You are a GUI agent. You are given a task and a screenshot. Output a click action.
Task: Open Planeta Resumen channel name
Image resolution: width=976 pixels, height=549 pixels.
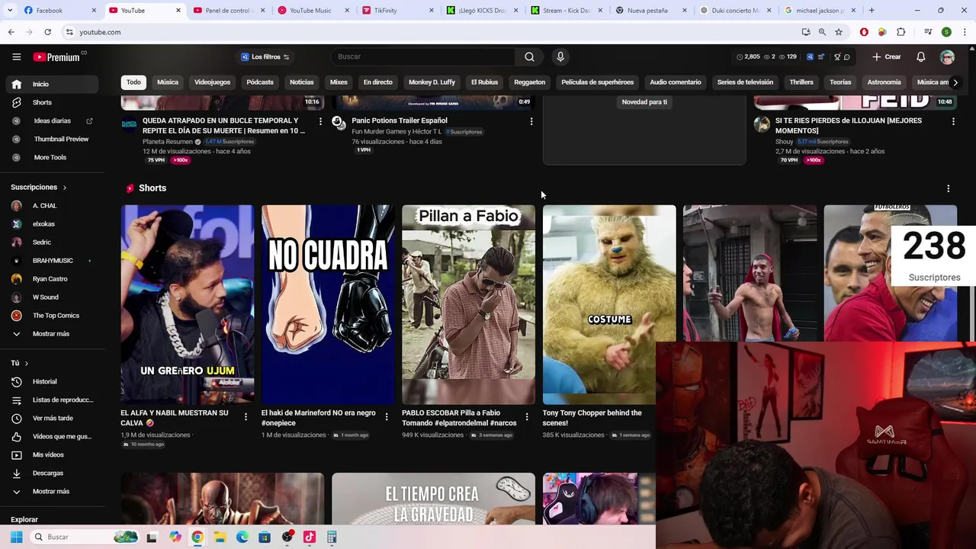pyautogui.click(x=167, y=141)
